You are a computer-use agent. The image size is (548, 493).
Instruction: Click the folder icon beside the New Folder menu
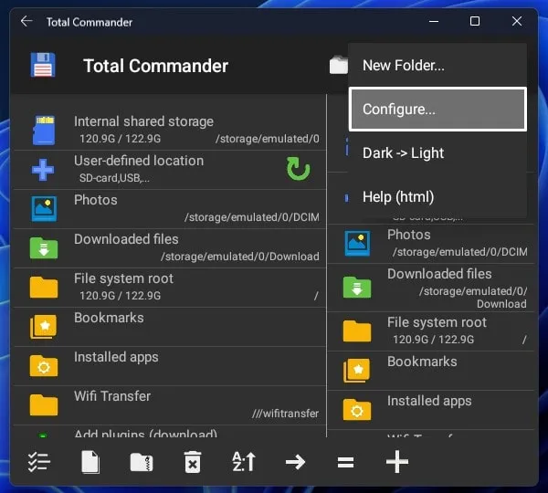[338, 65]
